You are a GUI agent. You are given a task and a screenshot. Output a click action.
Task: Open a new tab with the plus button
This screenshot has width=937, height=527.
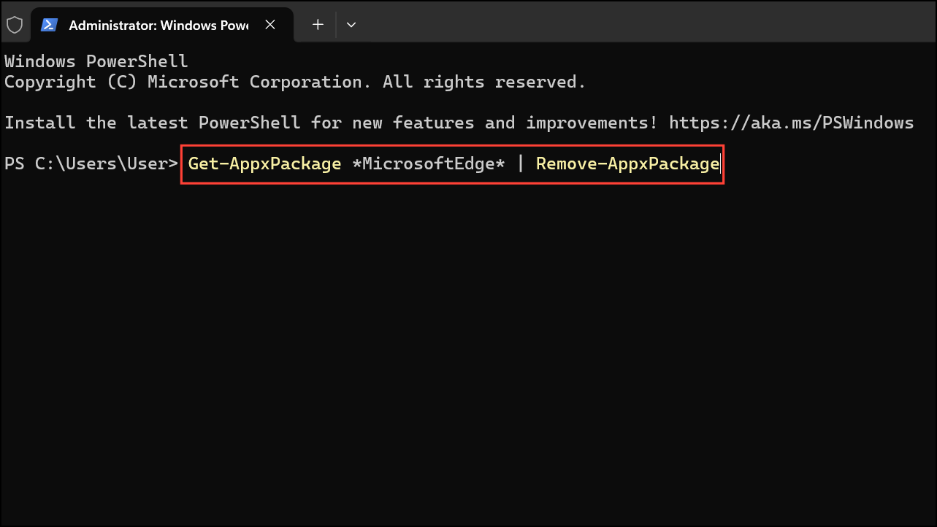coord(317,24)
